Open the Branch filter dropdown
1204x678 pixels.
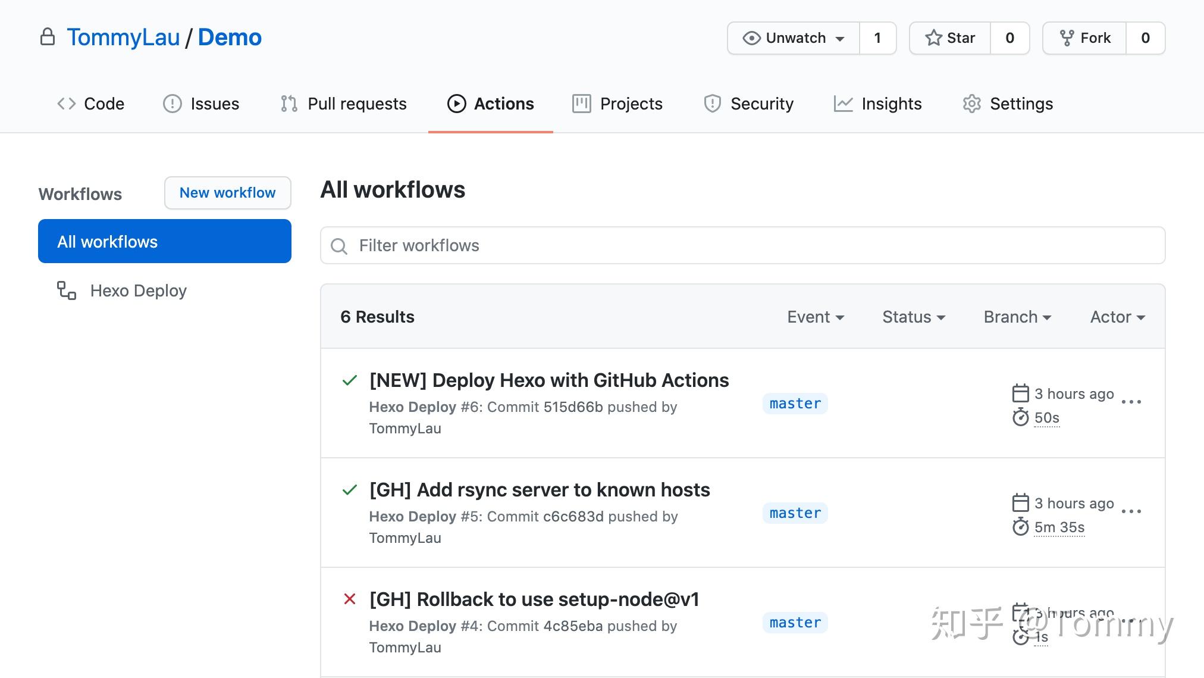point(1017,317)
